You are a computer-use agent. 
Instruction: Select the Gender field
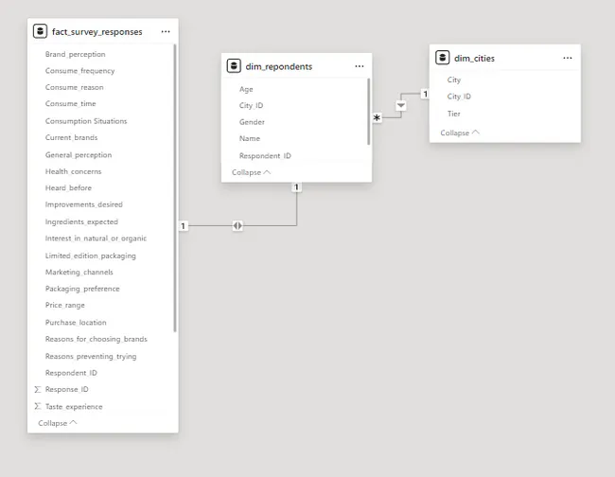[x=252, y=122]
